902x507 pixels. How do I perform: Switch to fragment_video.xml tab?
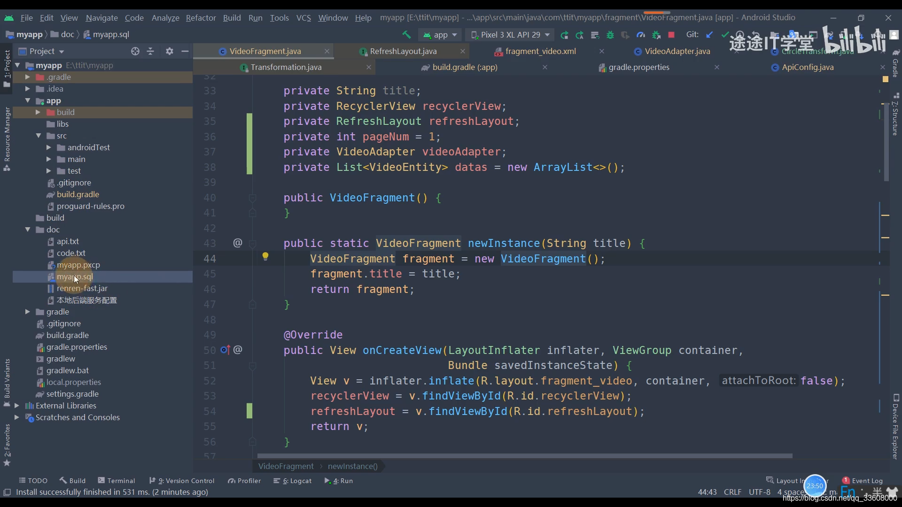pos(540,51)
